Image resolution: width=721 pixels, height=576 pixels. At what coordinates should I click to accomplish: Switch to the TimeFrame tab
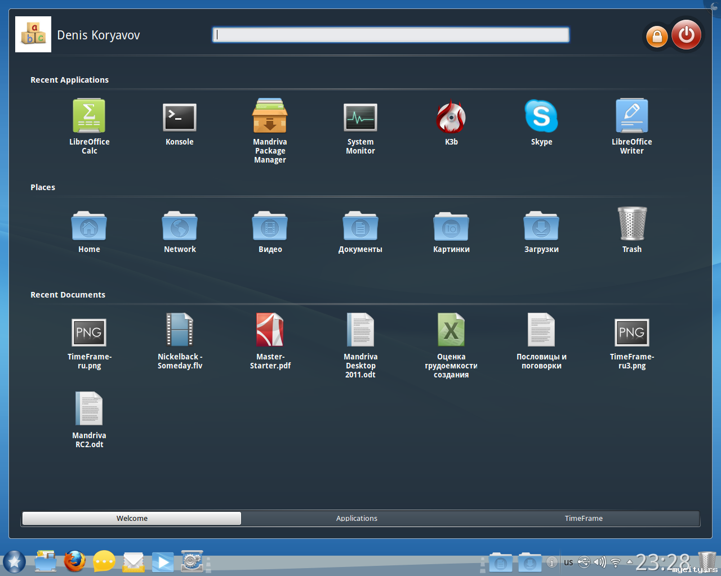(x=584, y=518)
